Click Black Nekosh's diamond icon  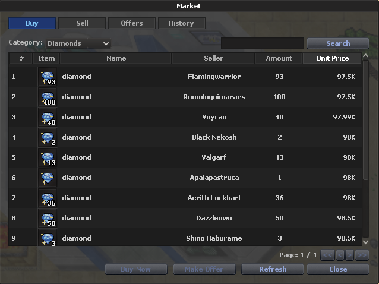tap(47, 138)
